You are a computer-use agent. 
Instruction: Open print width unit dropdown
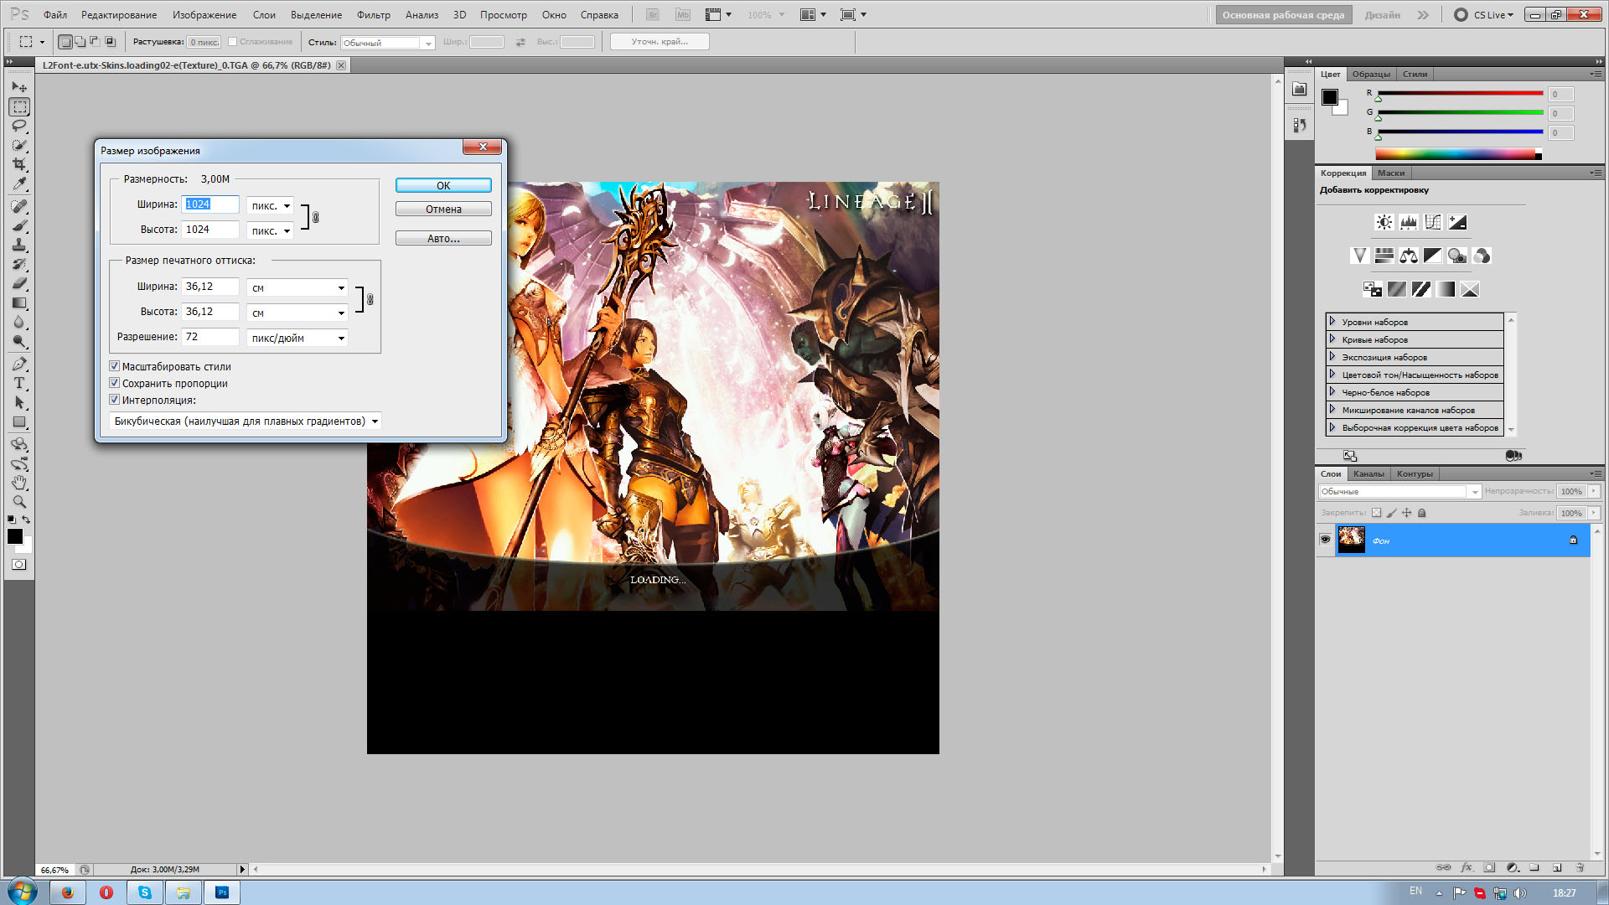(x=297, y=287)
